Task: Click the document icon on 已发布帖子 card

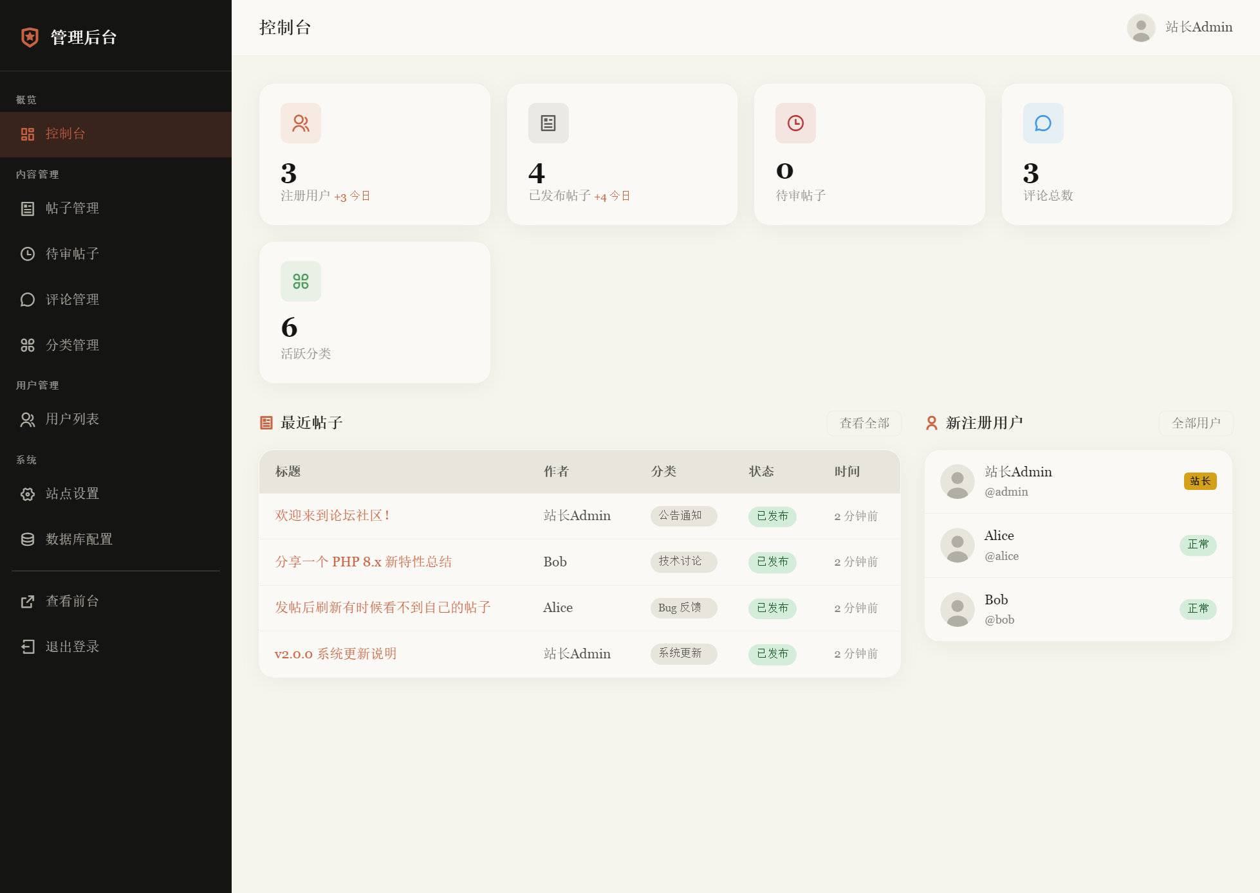Action: (548, 123)
